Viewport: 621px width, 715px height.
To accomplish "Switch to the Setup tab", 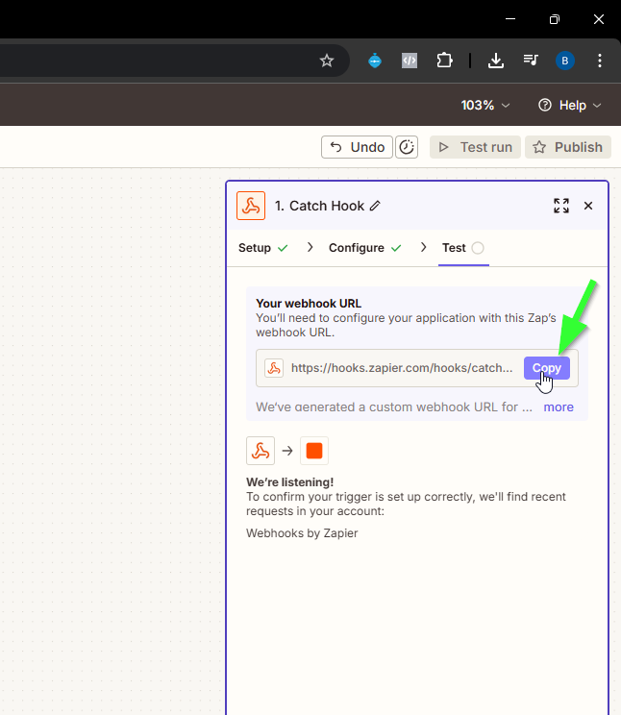I will click(263, 248).
